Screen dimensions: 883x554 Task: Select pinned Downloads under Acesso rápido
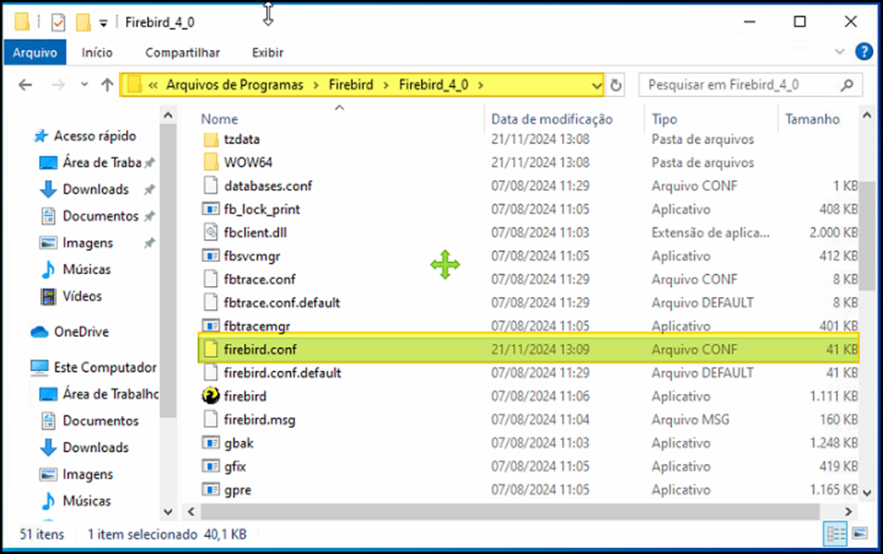click(95, 190)
